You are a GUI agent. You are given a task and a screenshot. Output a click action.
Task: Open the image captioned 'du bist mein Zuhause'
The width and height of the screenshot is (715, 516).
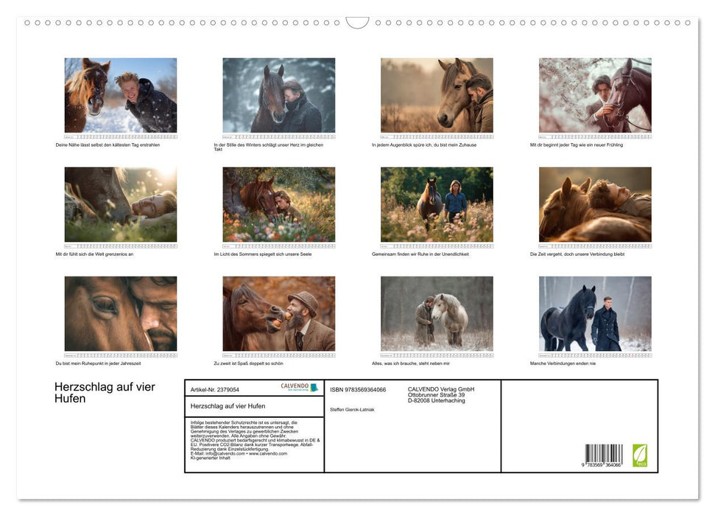tap(437, 95)
